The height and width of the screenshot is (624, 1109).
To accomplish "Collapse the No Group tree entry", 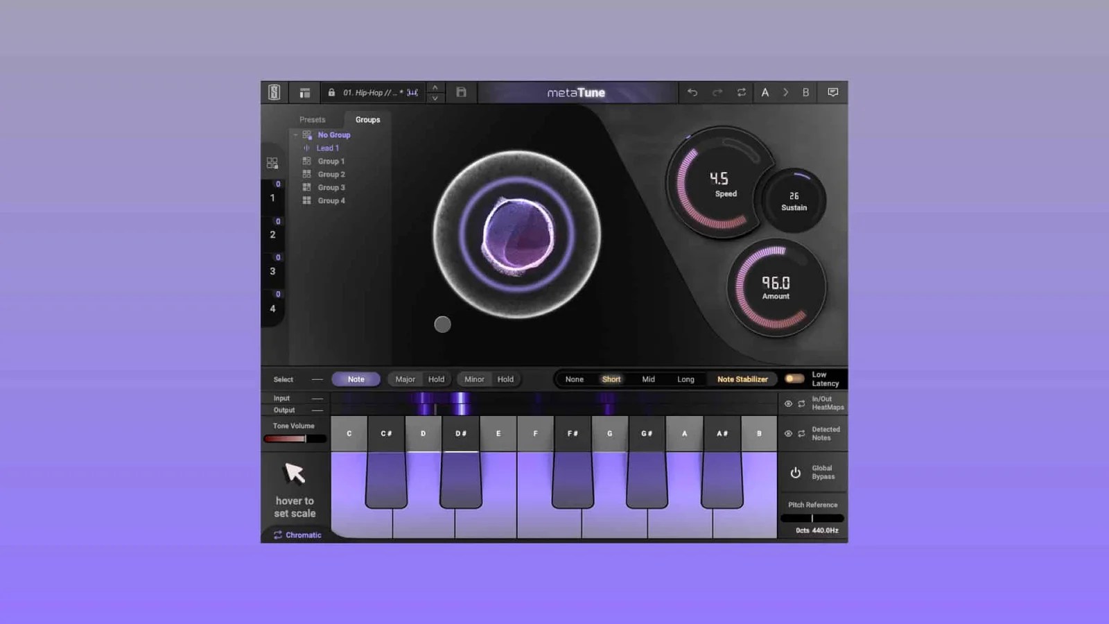I will pyautogui.click(x=296, y=135).
